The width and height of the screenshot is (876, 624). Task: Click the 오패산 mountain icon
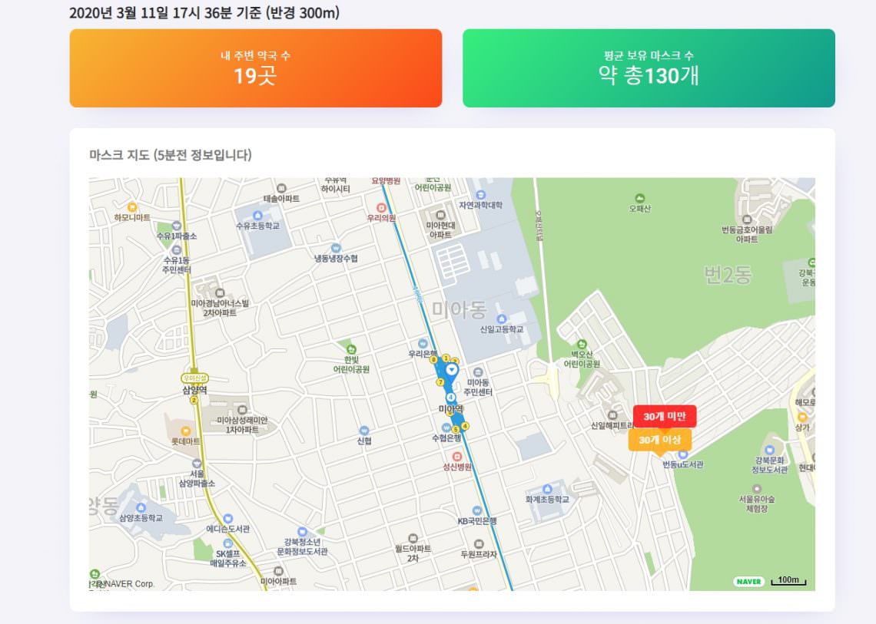tap(639, 198)
